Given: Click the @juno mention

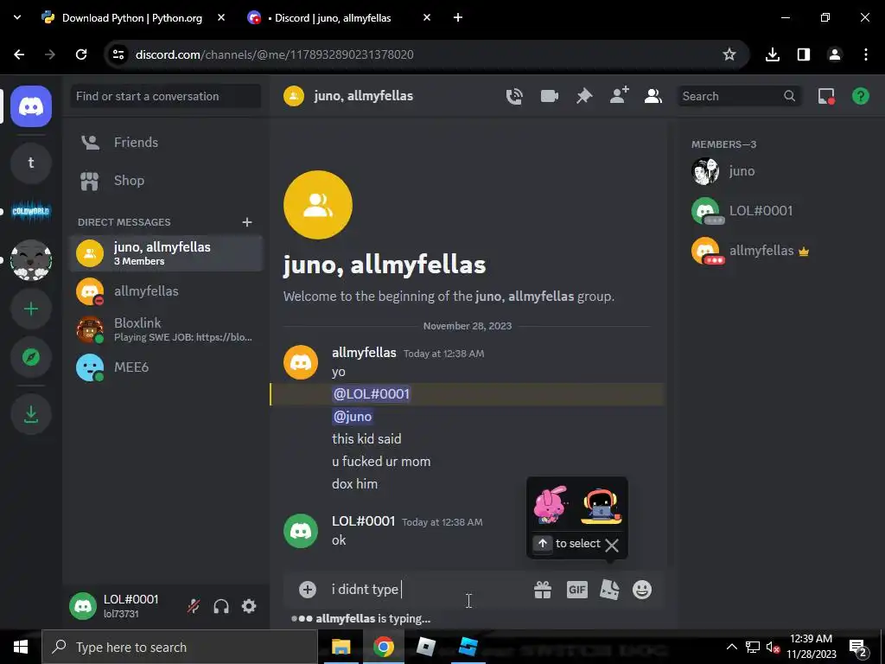Looking at the screenshot, I should click(353, 417).
